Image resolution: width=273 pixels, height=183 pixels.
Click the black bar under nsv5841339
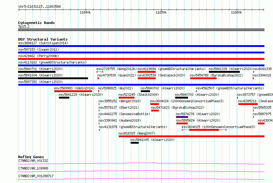[x=224, y=72]
